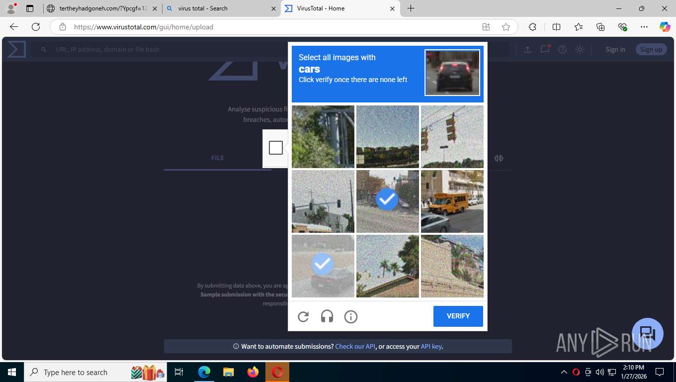Open the reCAPTCHA help info icon
676x382 pixels.
pos(351,316)
